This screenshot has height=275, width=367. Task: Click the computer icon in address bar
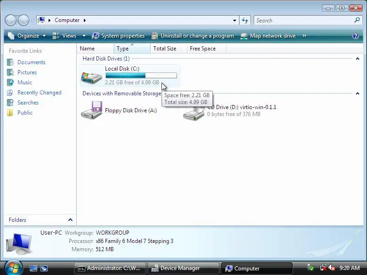[41, 20]
